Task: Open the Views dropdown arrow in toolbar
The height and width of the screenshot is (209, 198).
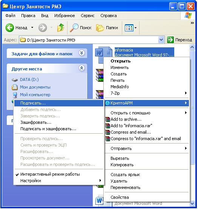Action: coord(136,28)
